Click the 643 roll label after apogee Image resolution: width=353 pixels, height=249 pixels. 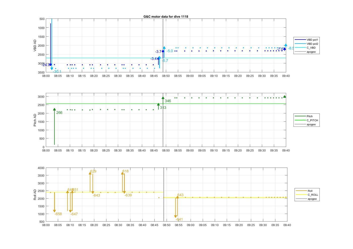[180, 195]
